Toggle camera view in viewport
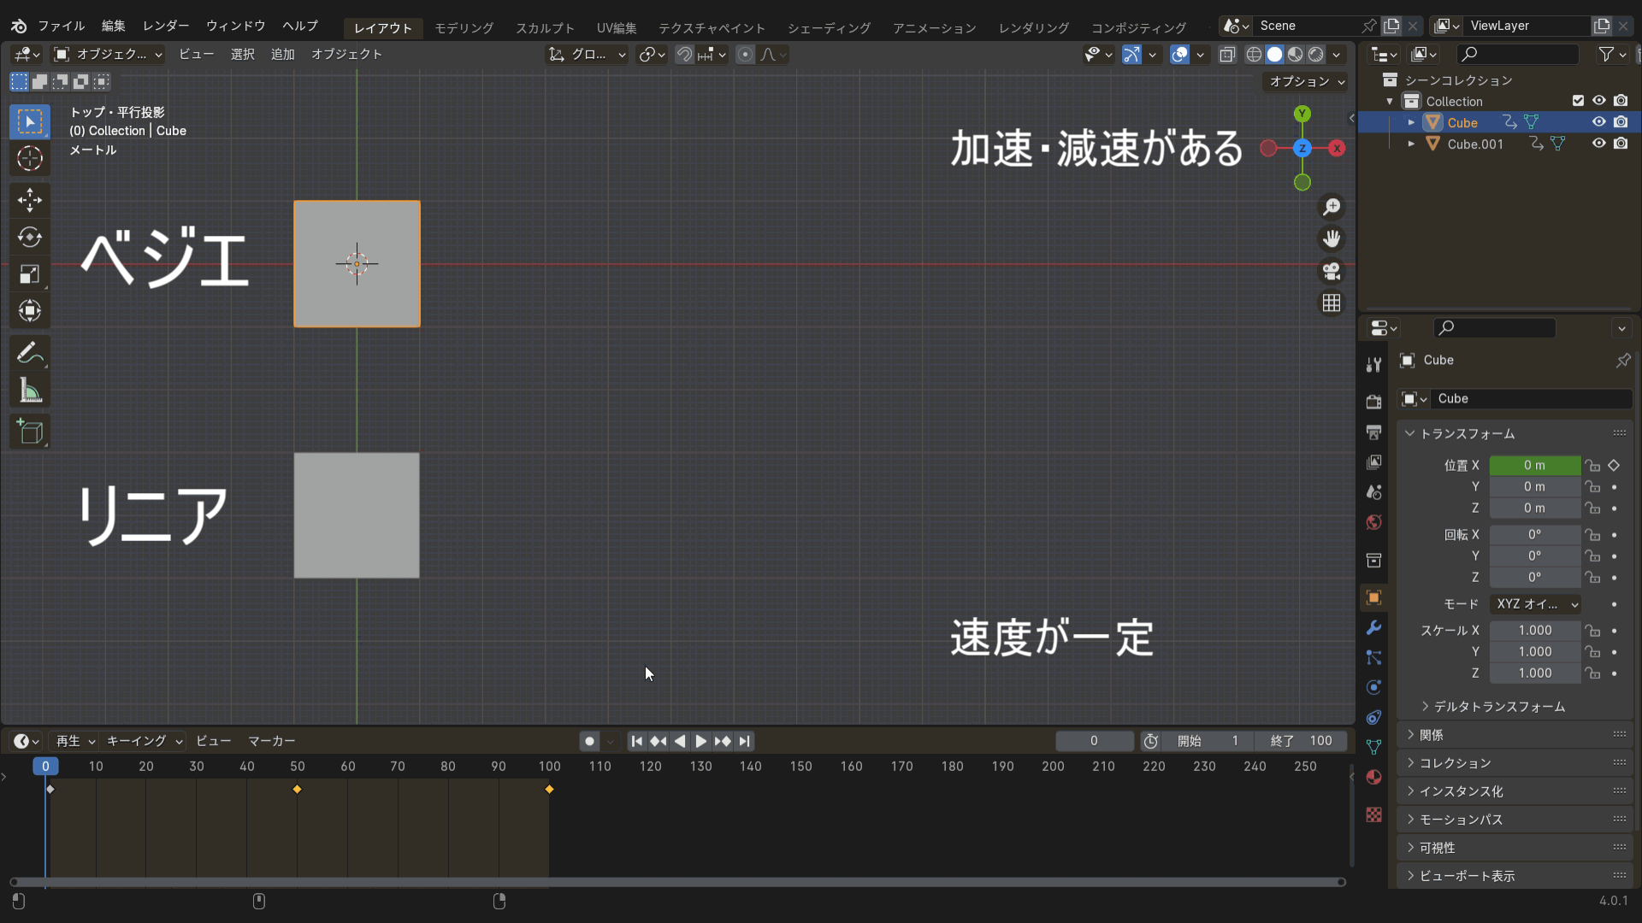The image size is (1642, 923). click(1332, 271)
